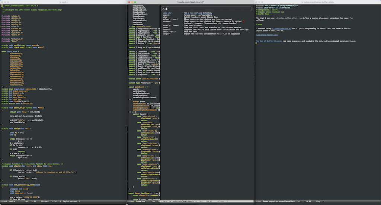Click 'export const localPlayerArea' in index.tsx
381x205 pixels.
click(144, 79)
